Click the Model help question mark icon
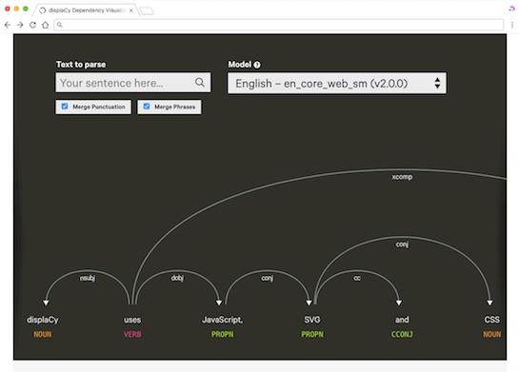 tap(257, 65)
